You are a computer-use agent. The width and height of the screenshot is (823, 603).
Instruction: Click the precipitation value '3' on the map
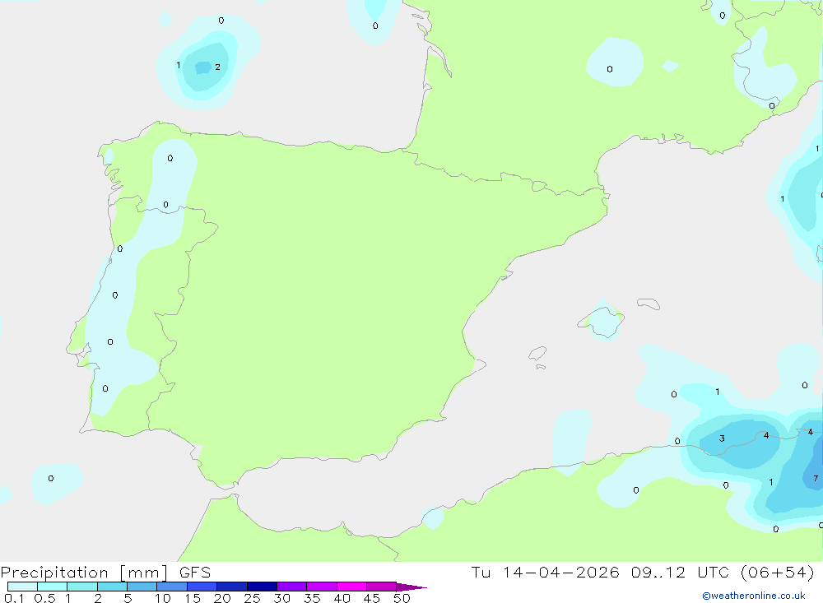[x=722, y=438]
